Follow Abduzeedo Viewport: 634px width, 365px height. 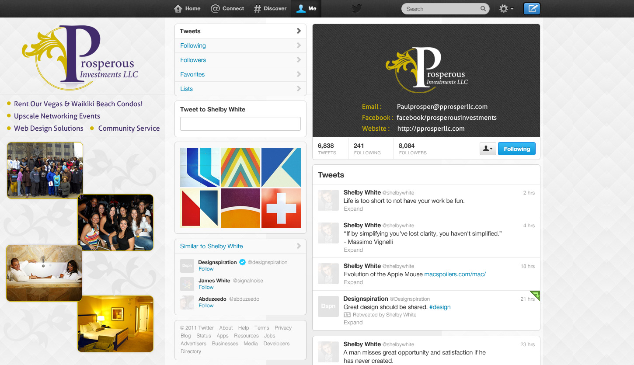206,306
